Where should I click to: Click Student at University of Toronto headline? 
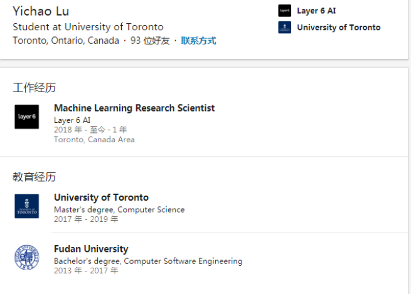pos(88,27)
